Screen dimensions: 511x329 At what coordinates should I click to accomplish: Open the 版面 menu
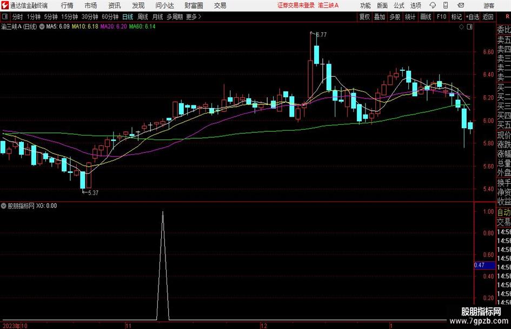click(x=382, y=5)
